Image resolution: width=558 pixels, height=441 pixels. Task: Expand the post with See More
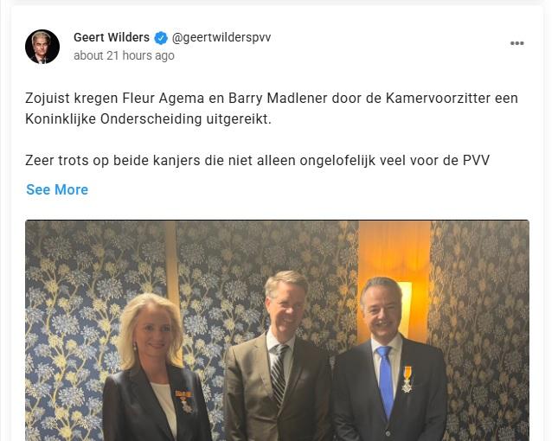57,189
